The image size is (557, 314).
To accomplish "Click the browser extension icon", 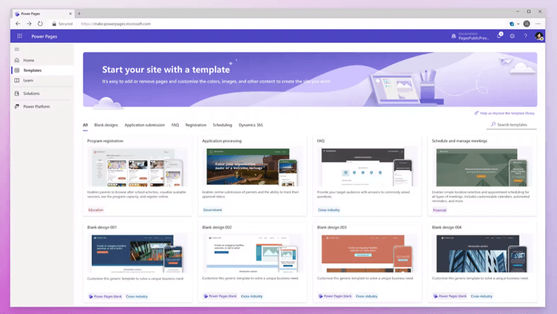I will [x=512, y=24].
